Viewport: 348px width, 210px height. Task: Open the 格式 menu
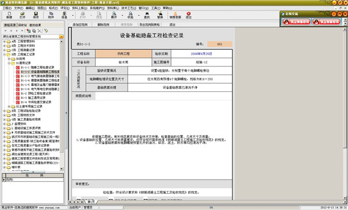click(53, 8)
